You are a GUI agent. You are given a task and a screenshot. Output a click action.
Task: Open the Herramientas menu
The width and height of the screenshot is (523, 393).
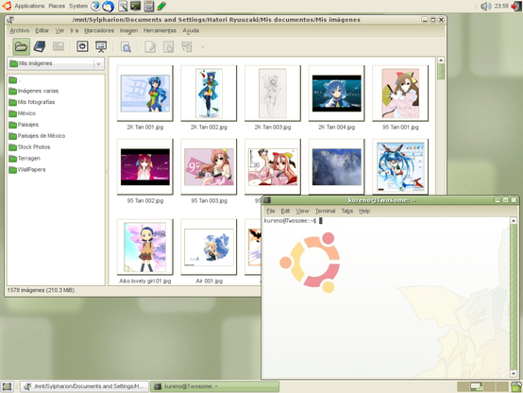pyautogui.click(x=160, y=31)
